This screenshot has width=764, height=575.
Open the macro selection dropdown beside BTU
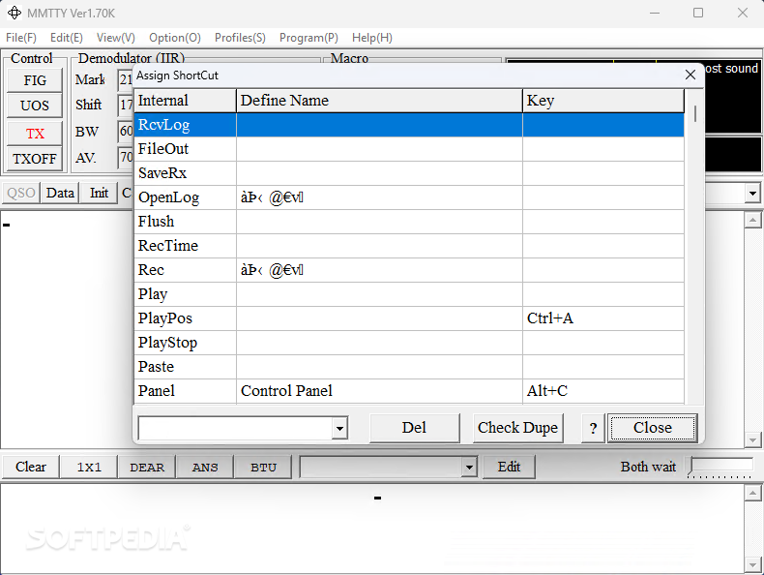(469, 468)
